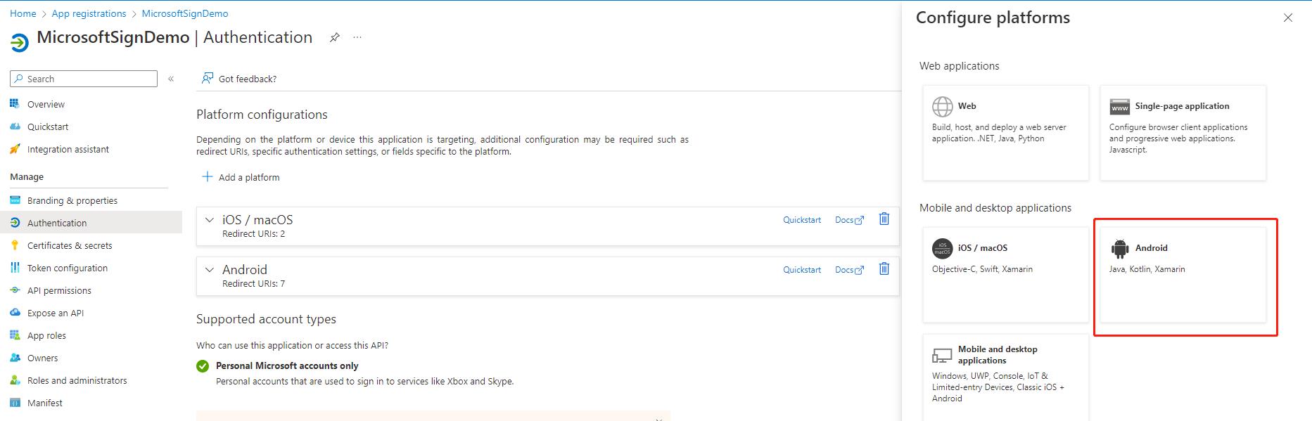Delete the iOS / macOS platform with trash icon
The height and width of the screenshot is (421, 1312).
pyautogui.click(x=884, y=219)
